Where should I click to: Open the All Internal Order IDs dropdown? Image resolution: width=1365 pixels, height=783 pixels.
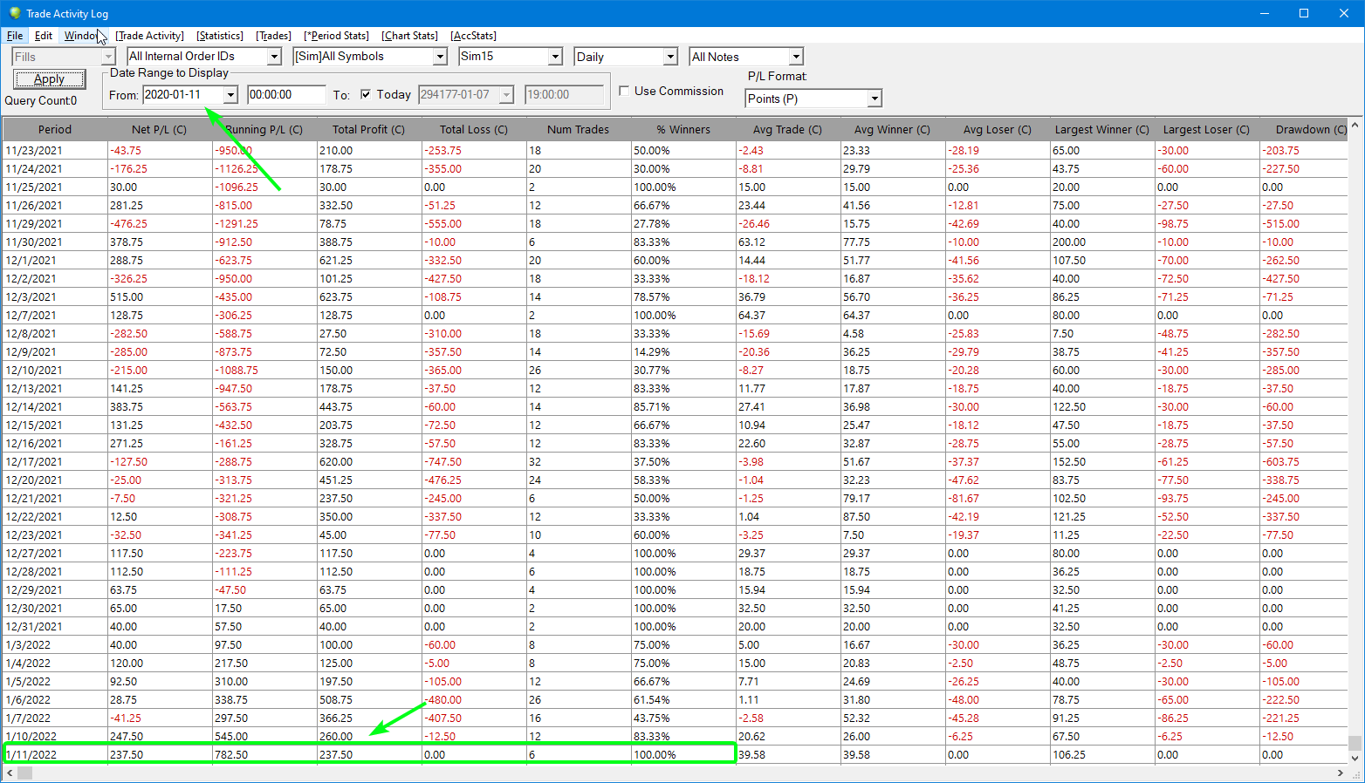click(x=274, y=57)
